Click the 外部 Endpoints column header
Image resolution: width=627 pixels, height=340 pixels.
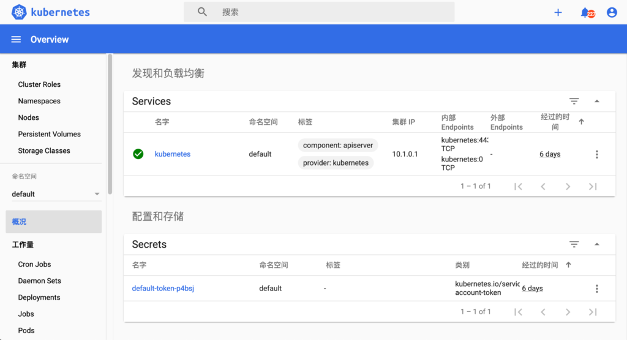506,122
